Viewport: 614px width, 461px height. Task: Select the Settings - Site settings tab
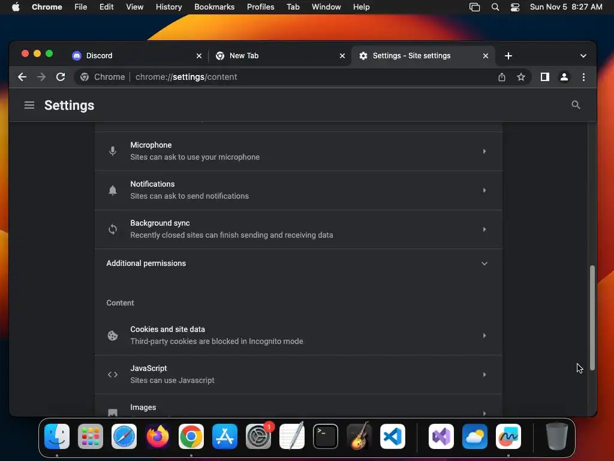[423, 56]
